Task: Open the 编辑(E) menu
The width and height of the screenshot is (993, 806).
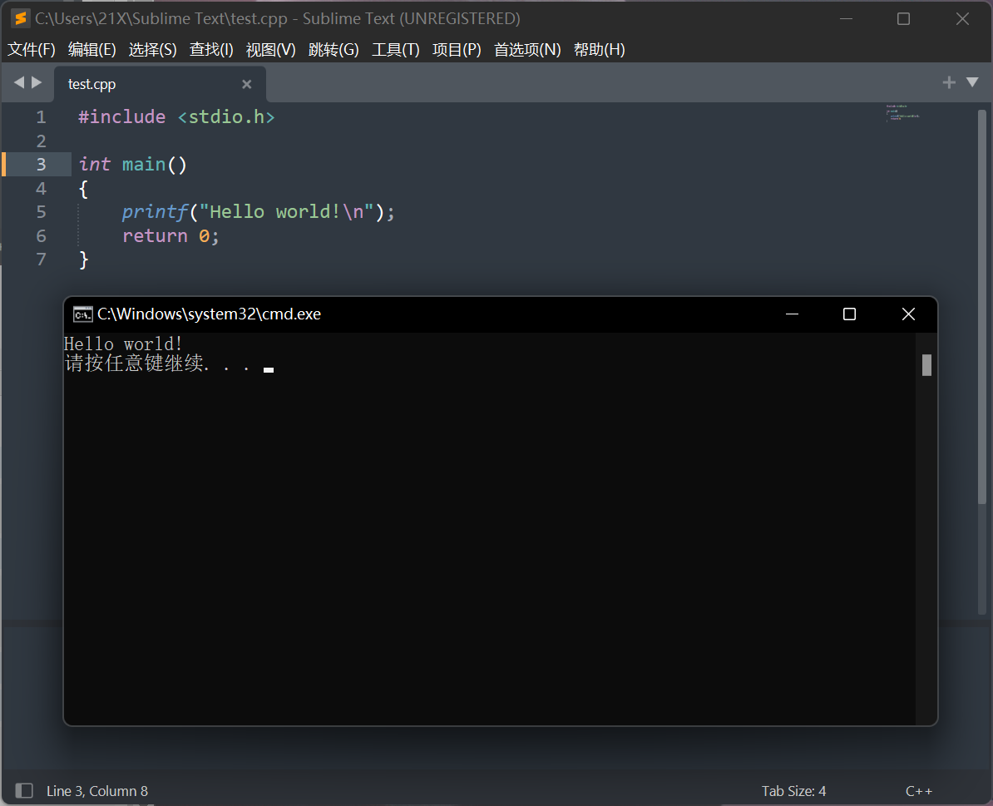Action: [x=91, y=50]
